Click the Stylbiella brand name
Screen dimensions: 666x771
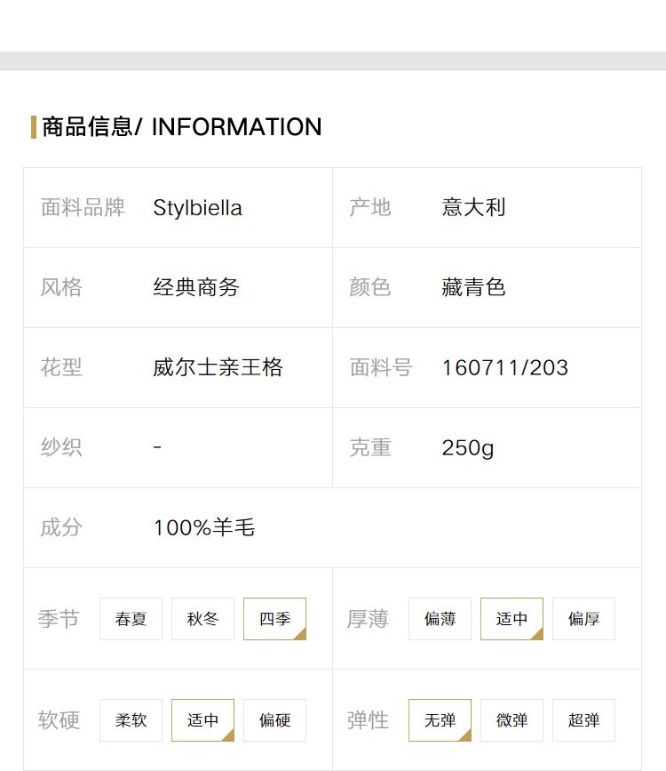pos(197,208)
